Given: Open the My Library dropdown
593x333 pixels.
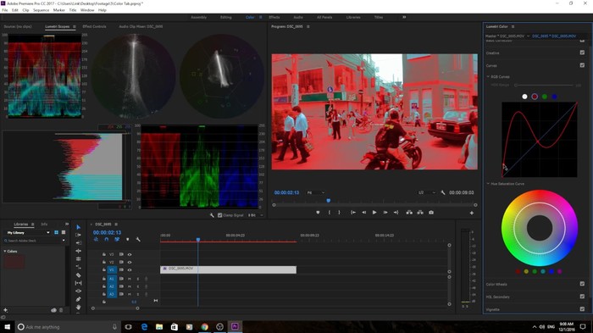Looking at the screenshot, I should (x=28, y=233).
